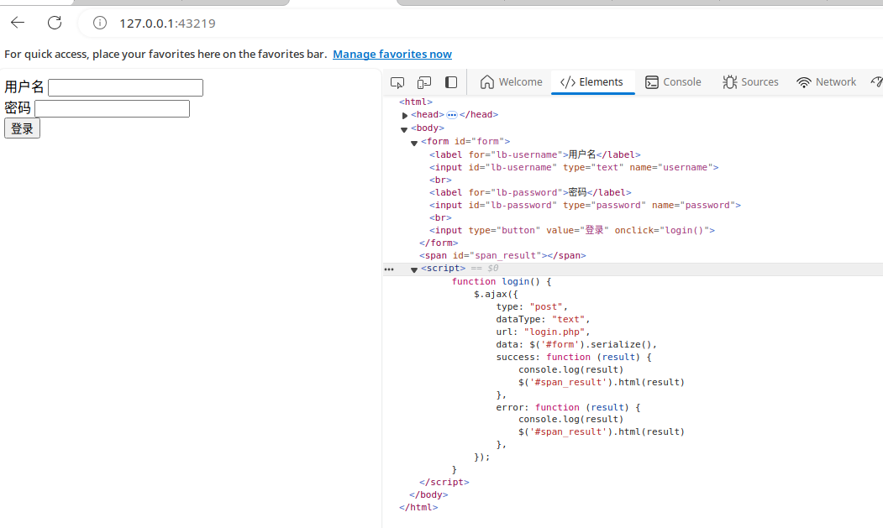This screenshot has width=883, height=528.
Task: Click the "function login() {" code line
Action: (x=502, y=281)
